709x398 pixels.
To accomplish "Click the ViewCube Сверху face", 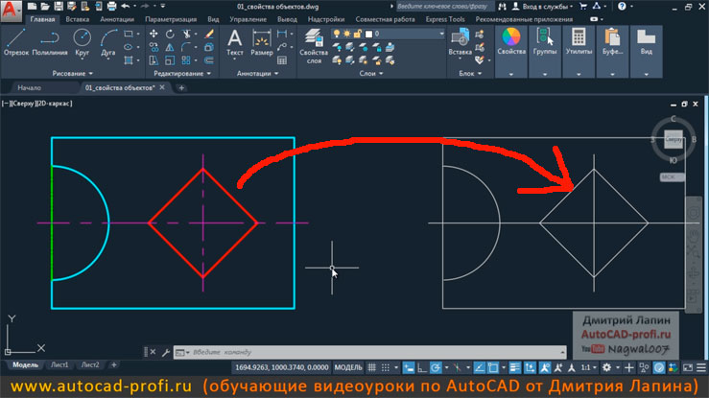I will point(674,140).
